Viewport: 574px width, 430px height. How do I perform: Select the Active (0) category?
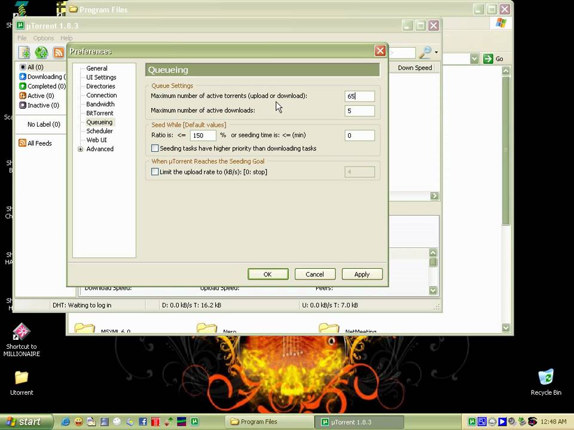click(36, 96)
